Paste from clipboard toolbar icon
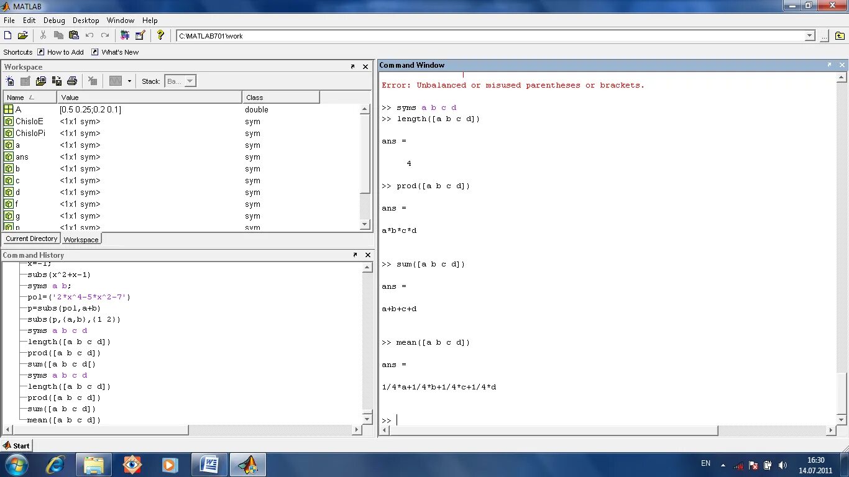The image size is (849, 477). (74, 35)
